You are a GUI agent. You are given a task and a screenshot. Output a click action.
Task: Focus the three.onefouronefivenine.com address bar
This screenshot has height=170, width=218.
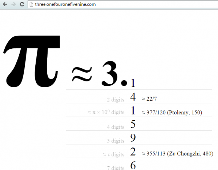click(x=109, y=5)
